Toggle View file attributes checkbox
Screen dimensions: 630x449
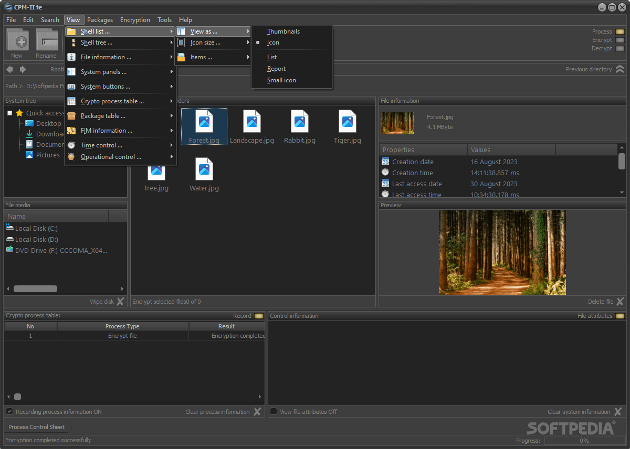point(273,412)
